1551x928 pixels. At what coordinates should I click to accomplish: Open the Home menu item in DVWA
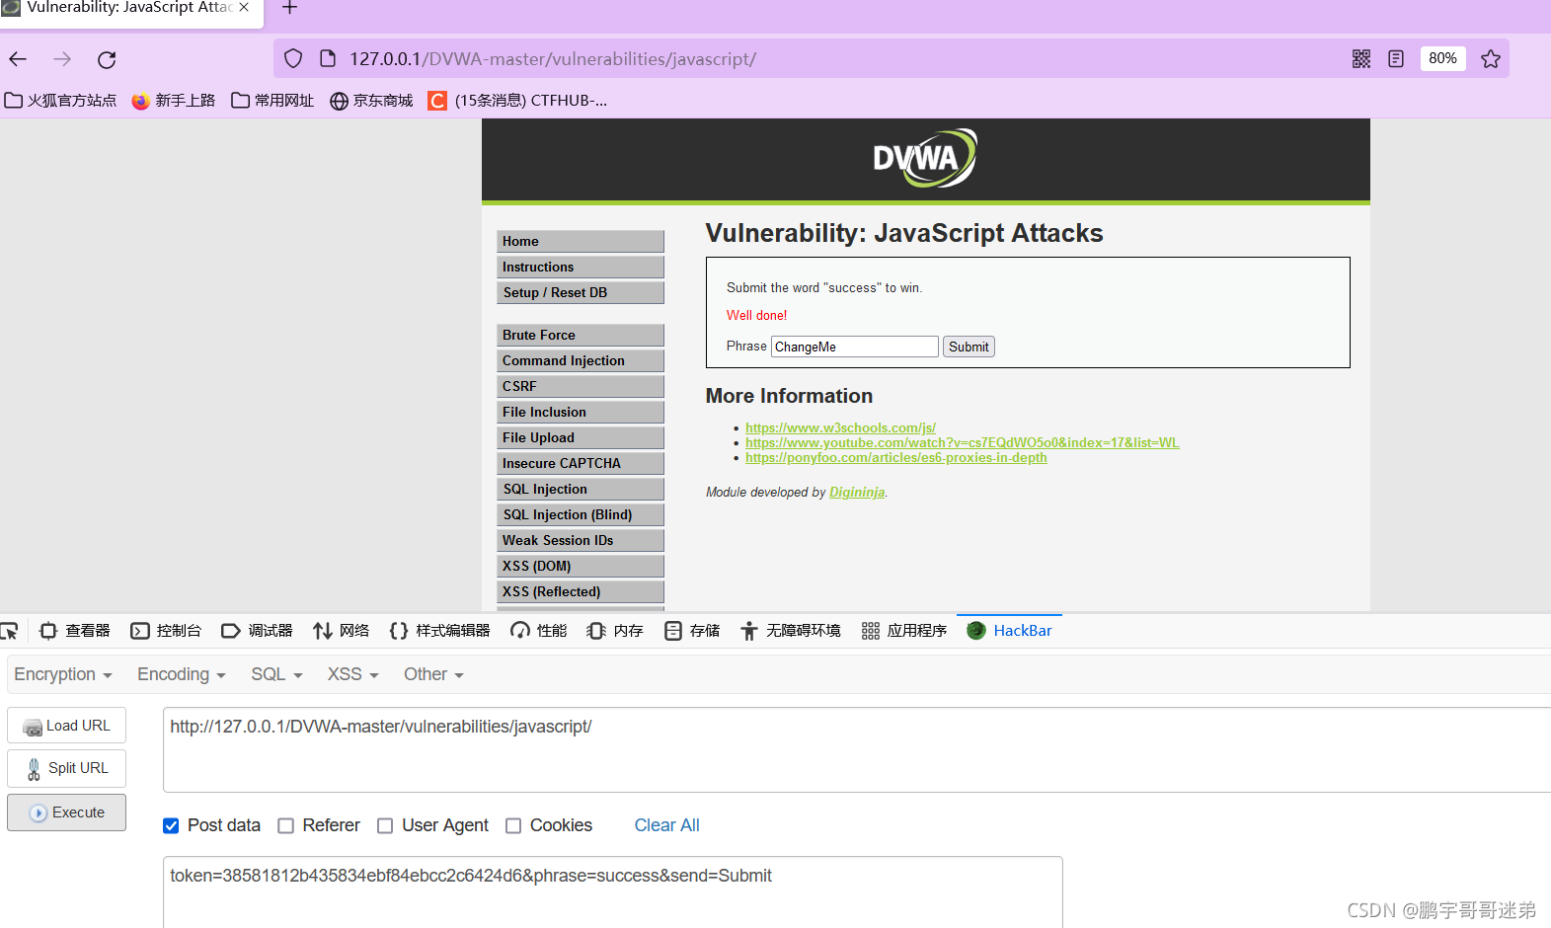tap(580, 241)
